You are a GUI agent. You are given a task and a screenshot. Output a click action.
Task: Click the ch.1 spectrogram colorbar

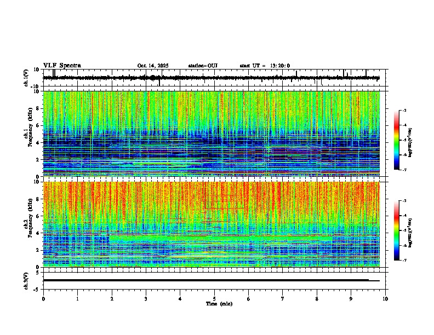pyautogui.click(x=397, y=140)
